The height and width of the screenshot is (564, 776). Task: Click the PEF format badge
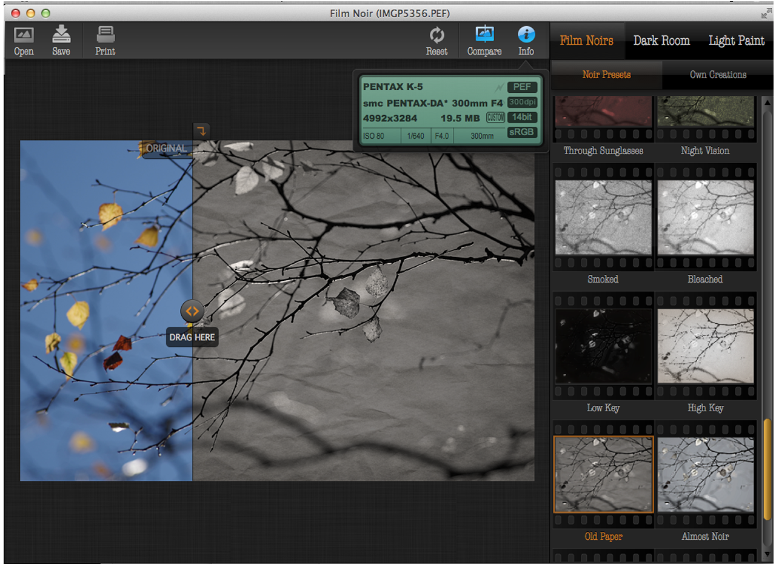click(522, 87)
